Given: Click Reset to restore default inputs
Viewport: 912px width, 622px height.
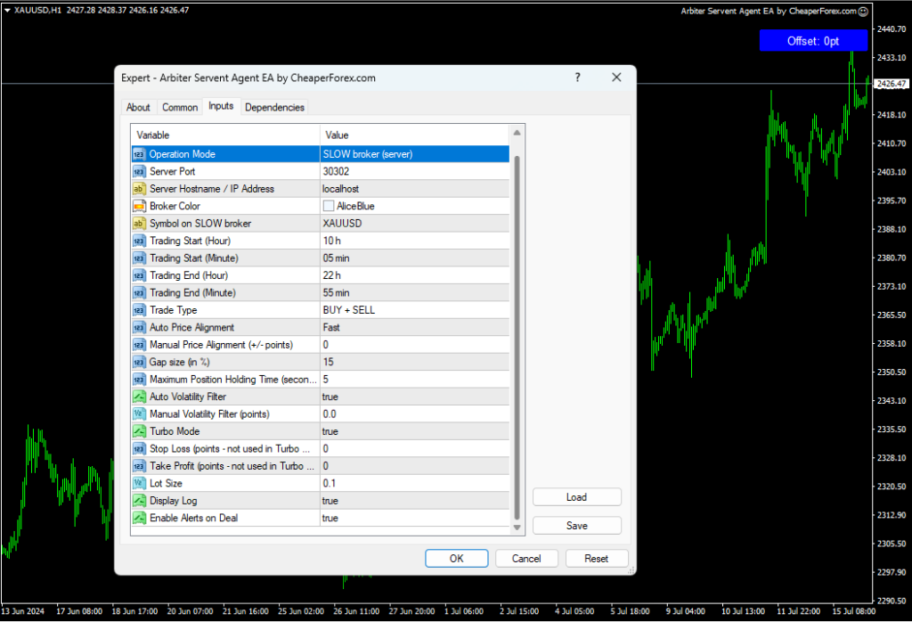Looking at the screenshot, I should [x=597, y=558].
